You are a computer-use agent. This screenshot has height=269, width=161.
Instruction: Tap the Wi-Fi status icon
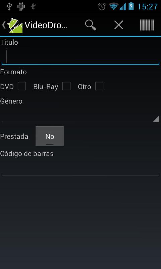pos(113,7)
